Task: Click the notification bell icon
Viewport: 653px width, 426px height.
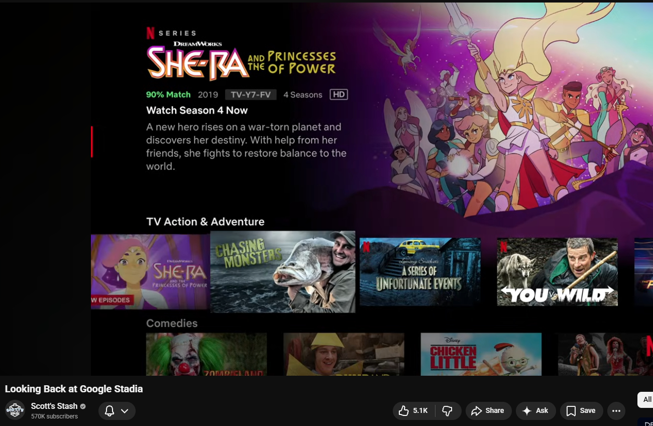Action: (110, 411)
